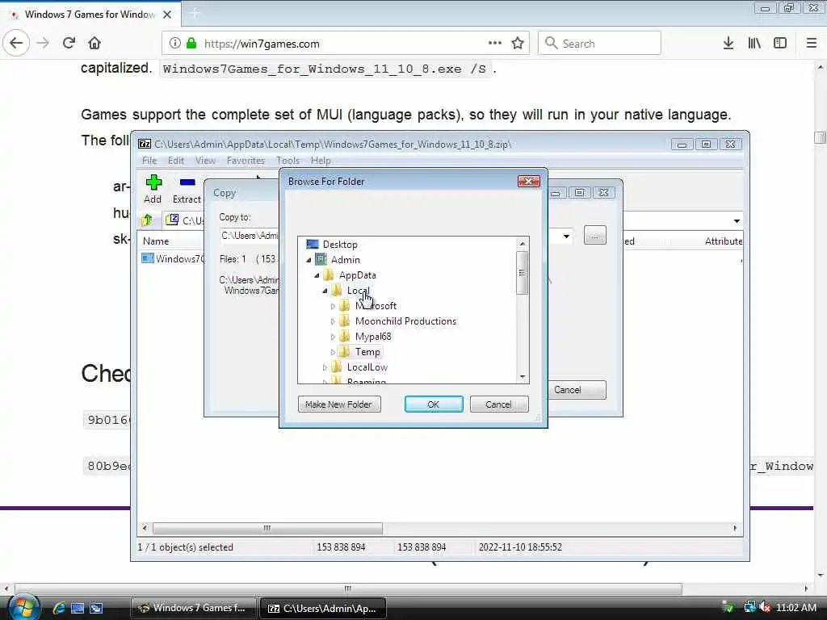Bookmark this page with the star icon

pyautogui.click(x=518, y=44)
